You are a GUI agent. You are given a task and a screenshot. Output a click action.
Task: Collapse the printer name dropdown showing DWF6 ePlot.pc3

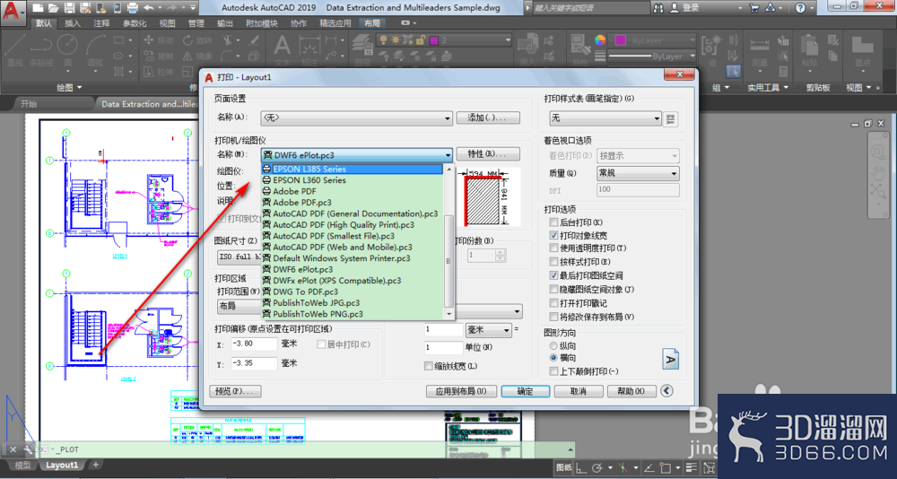(x=356, y=155)
